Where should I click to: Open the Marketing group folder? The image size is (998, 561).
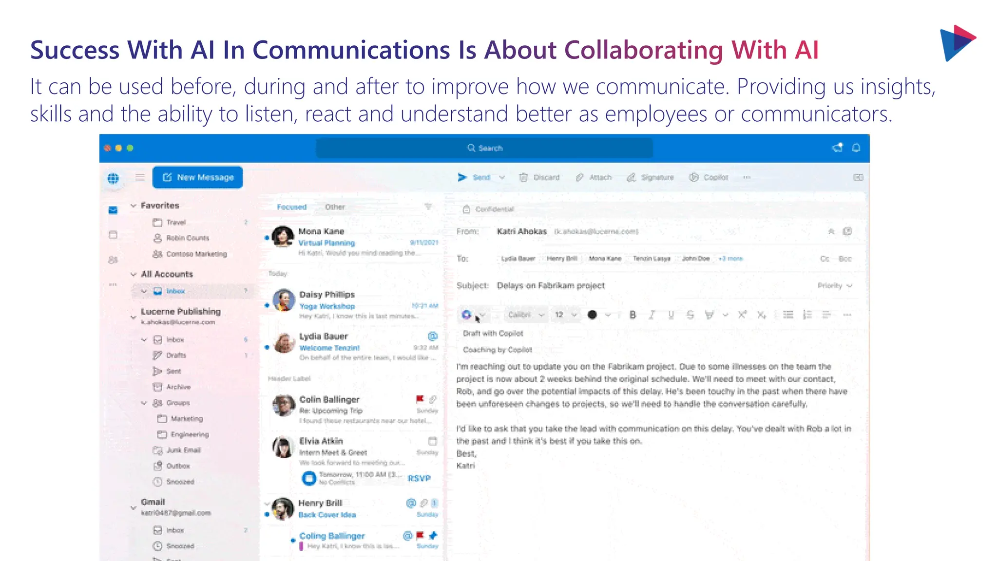(x=187, y=419)
